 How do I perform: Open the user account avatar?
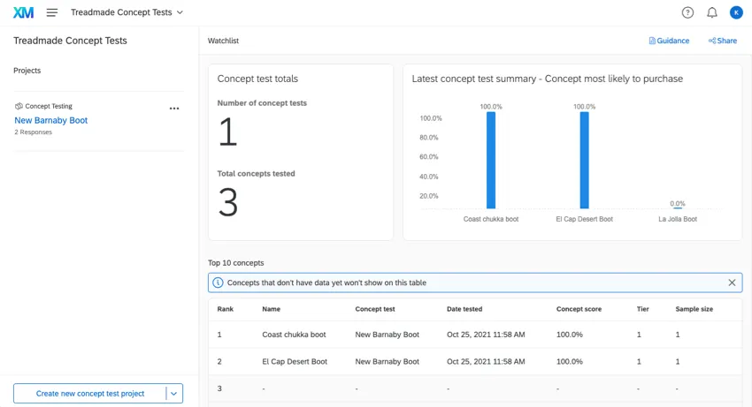point(736,12)
